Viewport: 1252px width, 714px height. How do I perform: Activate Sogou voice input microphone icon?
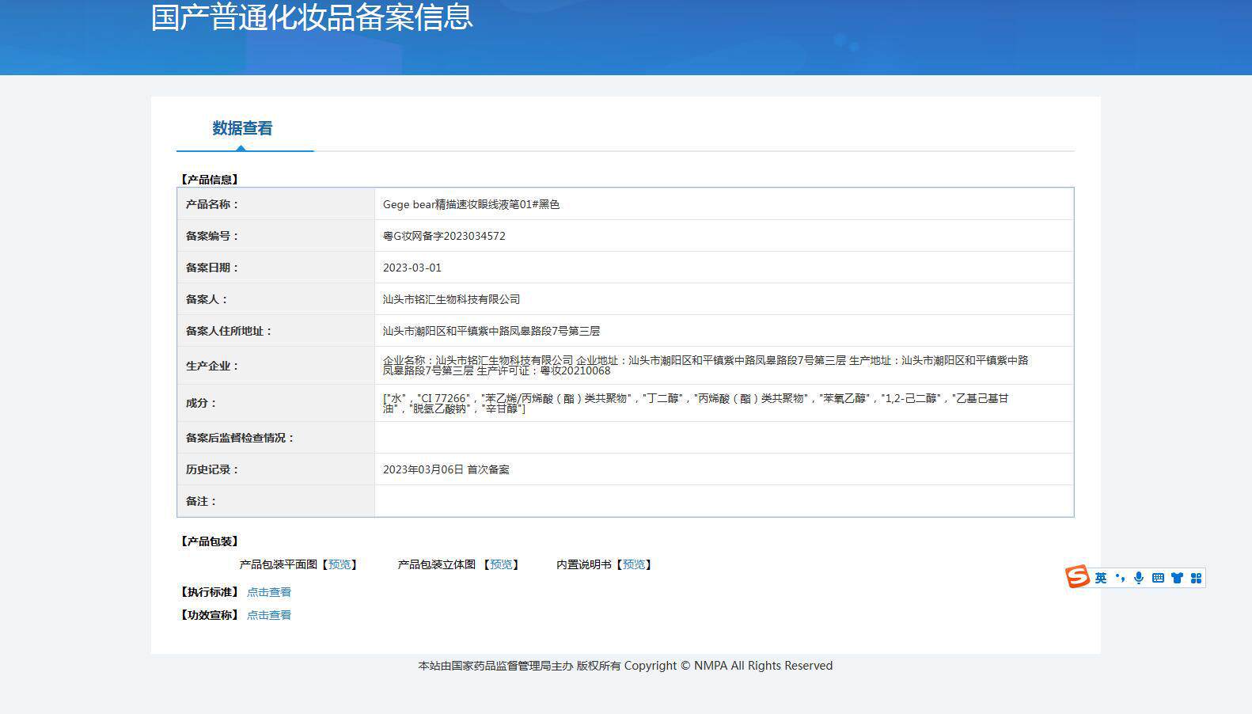[x=1139, y=578]
